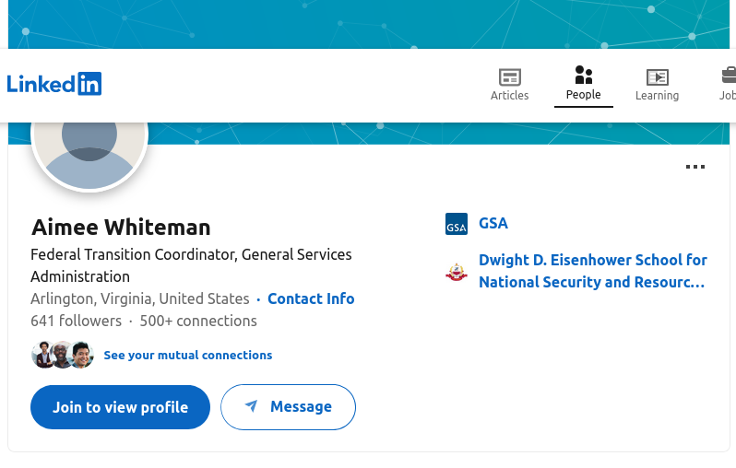
Task: Click the paper plane icon on Message
Action: 252,406
